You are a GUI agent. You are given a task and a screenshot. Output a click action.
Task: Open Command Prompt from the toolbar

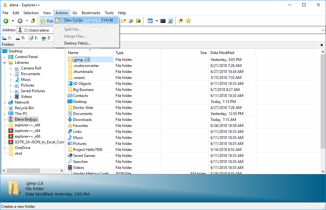click(163, 21)
